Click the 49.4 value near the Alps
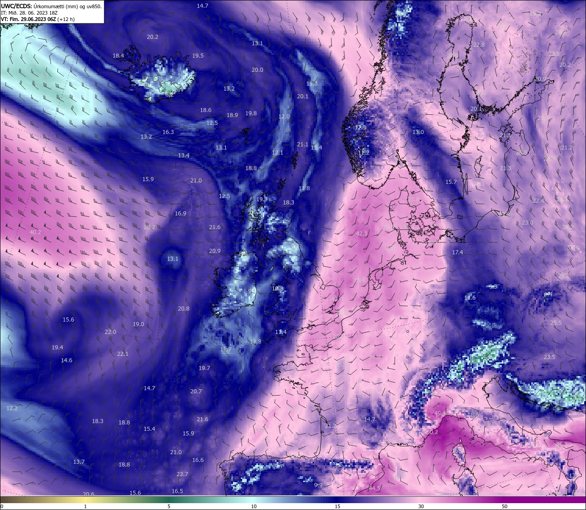Screen dimensions: 586x510 (440, 413)
